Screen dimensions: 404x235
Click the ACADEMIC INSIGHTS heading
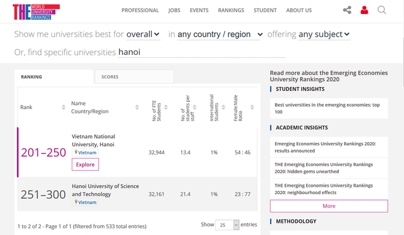302,128
